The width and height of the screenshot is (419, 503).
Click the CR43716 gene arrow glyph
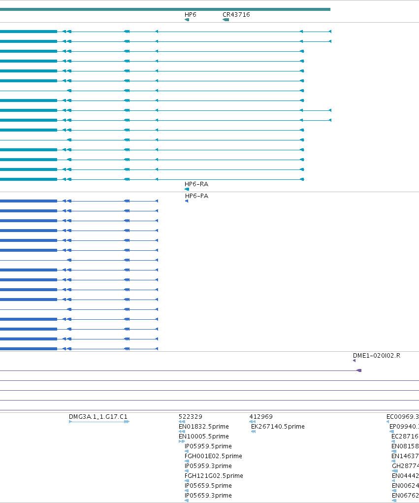(226, 20)
